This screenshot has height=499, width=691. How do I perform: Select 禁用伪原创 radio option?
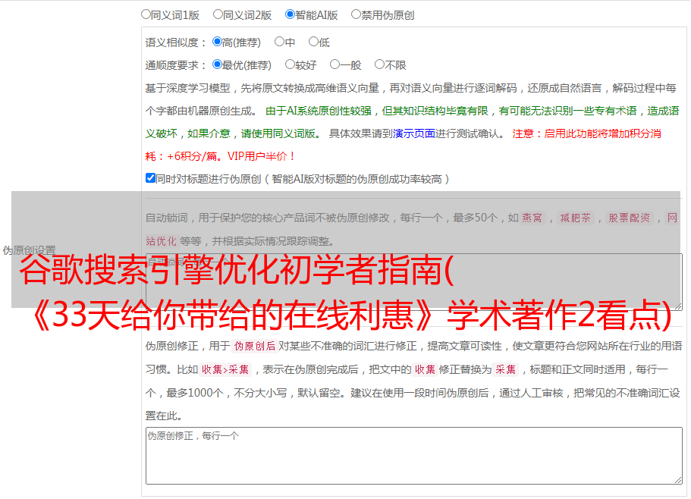tap(356, 14)
